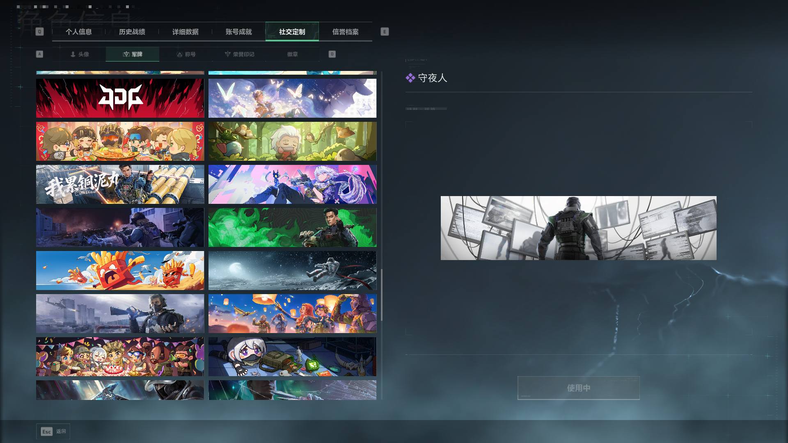Select the angry french fries banner
This screenshot has height=443, width=788.
click(120, 270)
